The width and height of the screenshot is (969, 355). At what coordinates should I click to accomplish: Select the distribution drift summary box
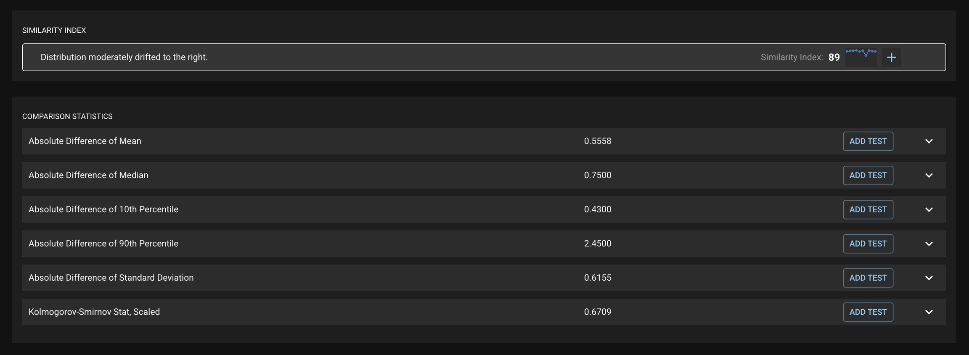pos(379,57)
